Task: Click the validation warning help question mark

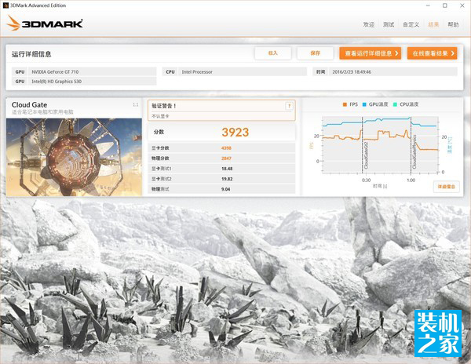Action: click(x=289, y=106)
